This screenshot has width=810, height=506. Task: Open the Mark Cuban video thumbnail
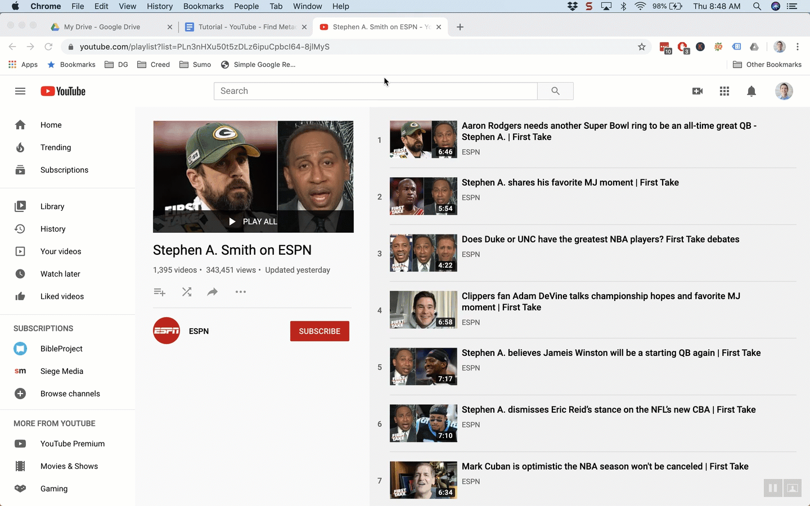(x=424, y=480)
